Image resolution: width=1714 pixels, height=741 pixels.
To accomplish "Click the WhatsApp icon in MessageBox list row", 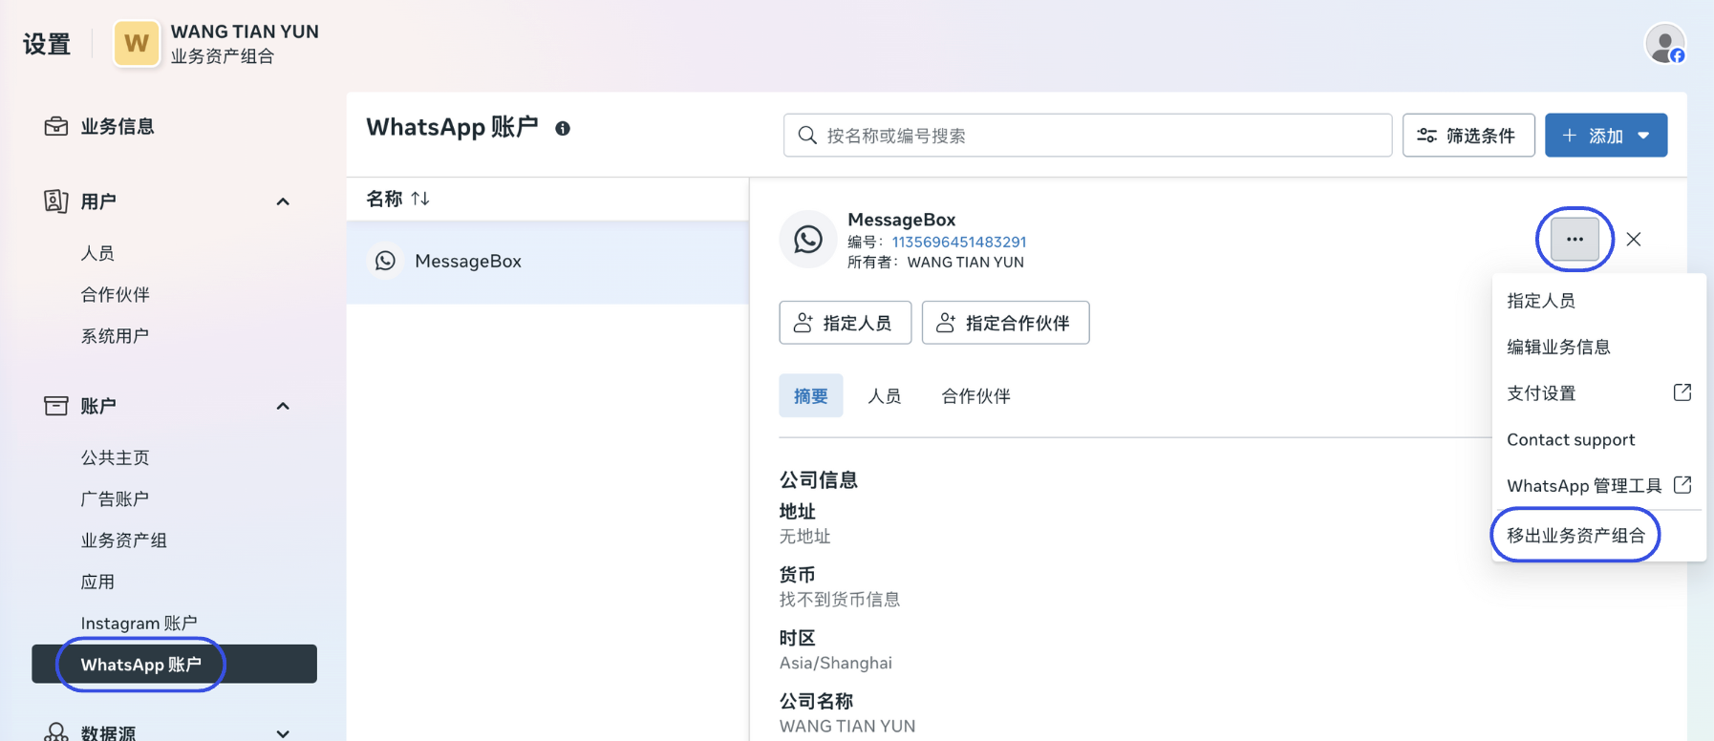I will pyautogui.click(x=386, y=261).
